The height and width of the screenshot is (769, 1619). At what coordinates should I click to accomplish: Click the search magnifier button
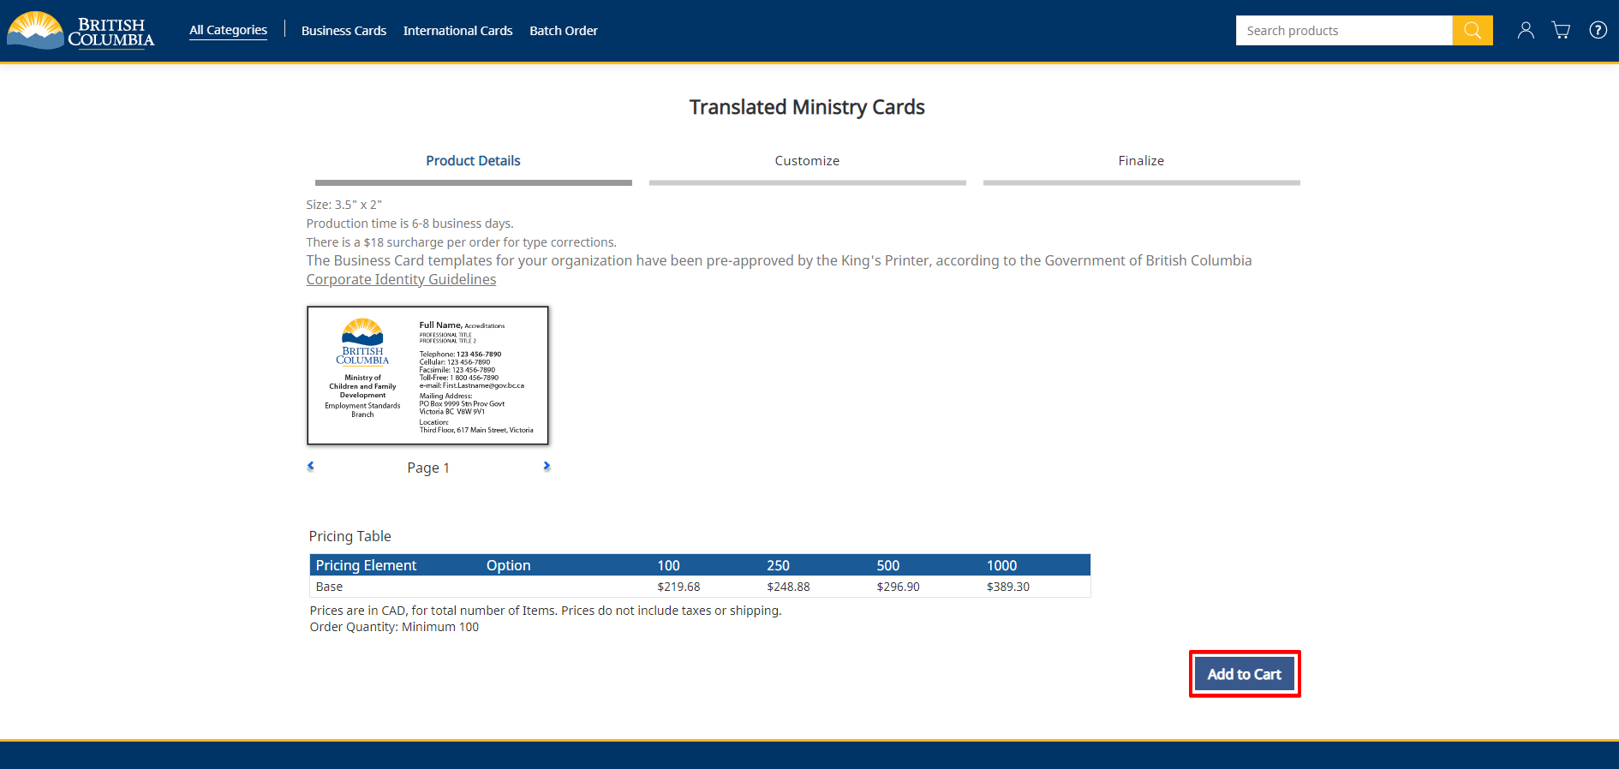coord(1473,30)
